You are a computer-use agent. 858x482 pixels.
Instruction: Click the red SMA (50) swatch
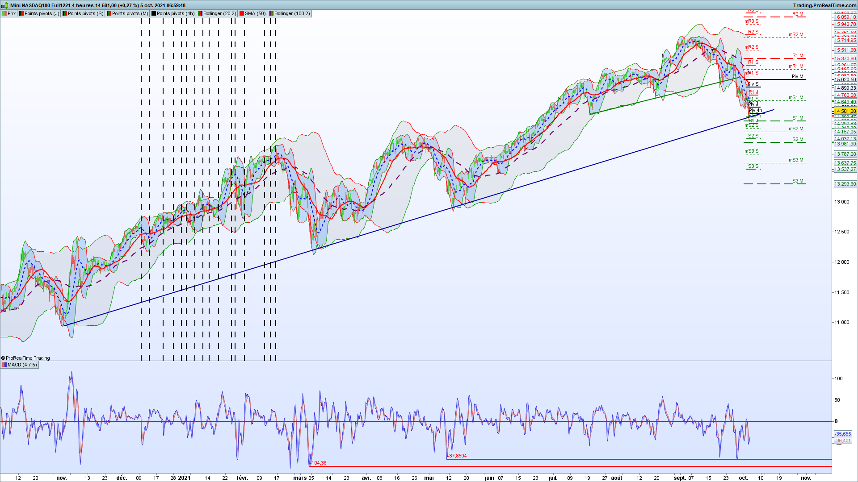242,13
